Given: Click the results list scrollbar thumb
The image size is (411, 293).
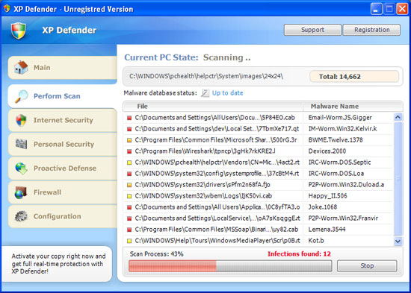Looking at the screenshot, I should pyautogui.click(x=398, y=179).
